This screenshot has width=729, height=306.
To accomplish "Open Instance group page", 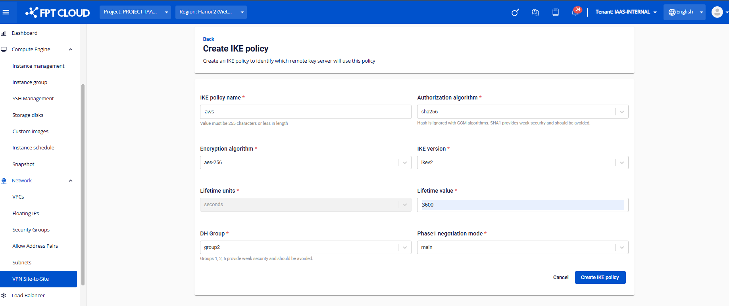I will click(x=30, y=82).
